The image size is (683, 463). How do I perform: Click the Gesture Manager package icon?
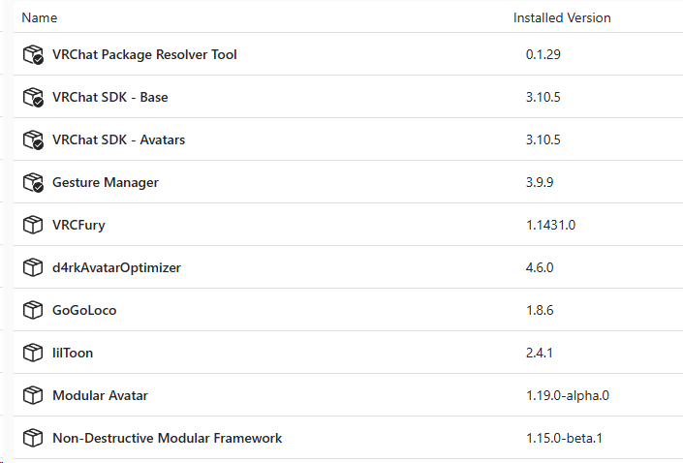tap(33, 182)
